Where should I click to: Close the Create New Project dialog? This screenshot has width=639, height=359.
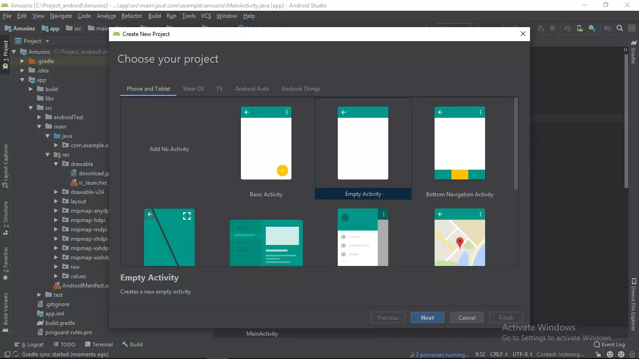pyautogui.click(x=523, y=34)
